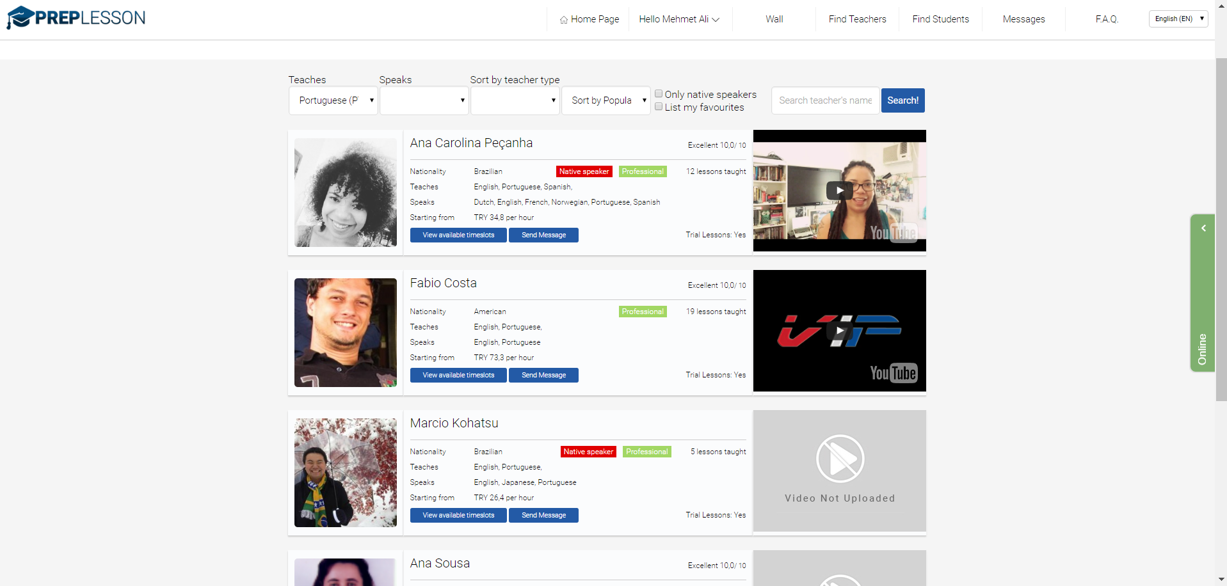Open the F.A.Q. page

pos(1107,19)
